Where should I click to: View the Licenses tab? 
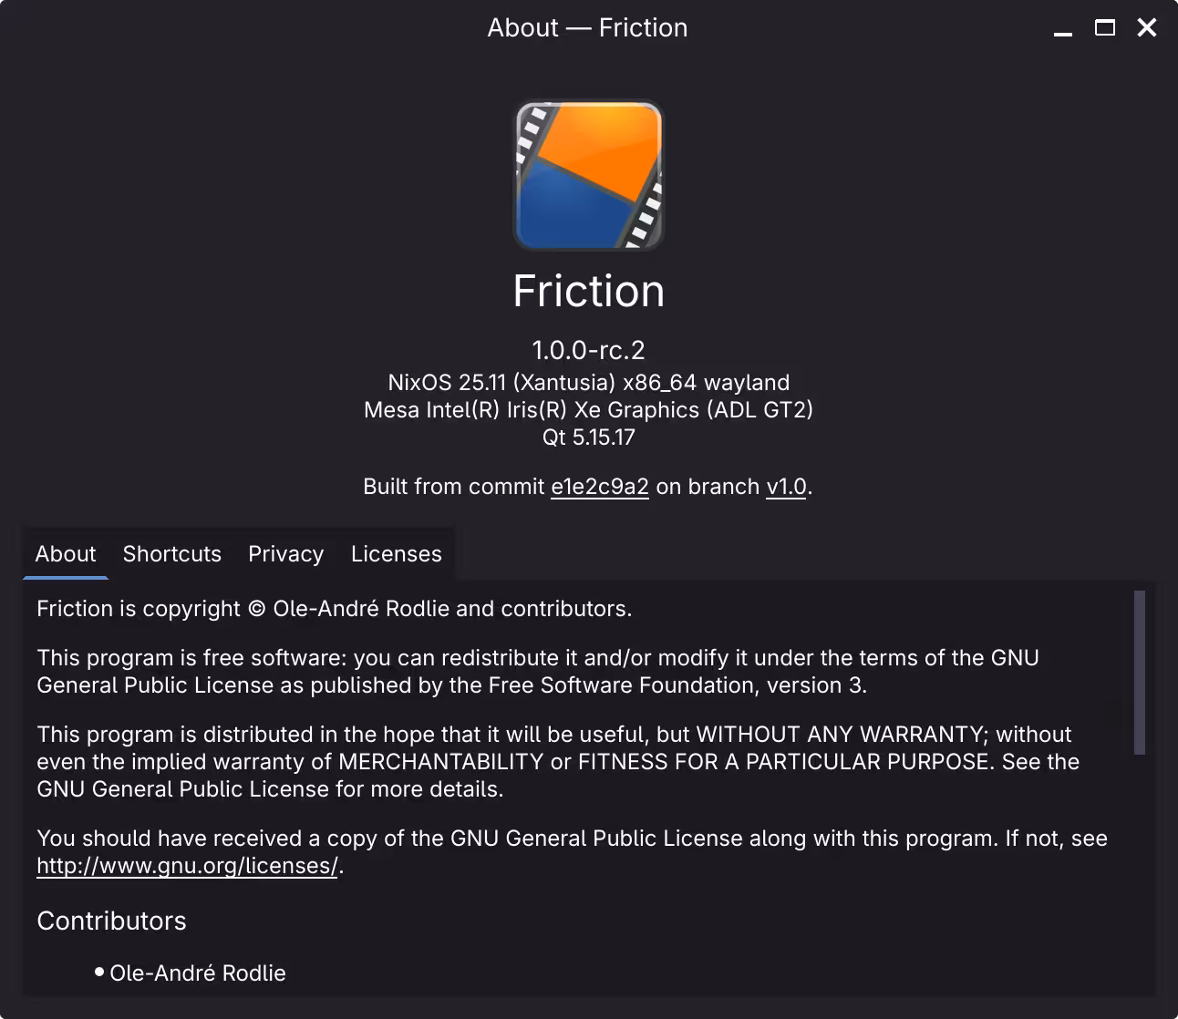[x=395, y=553]
